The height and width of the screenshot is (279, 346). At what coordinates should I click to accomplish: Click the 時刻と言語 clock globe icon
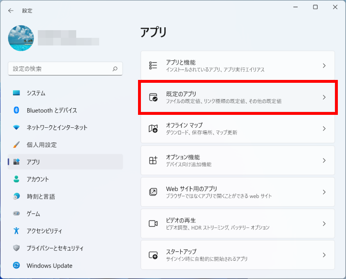point(16,196)
